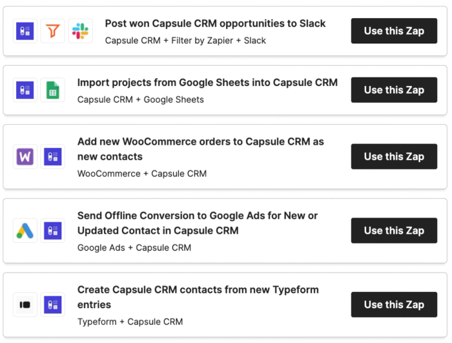Open 'Create Capsule CRM contacts from new Typeform' title
Screen dimensions: 452x343
coord(198,289)
